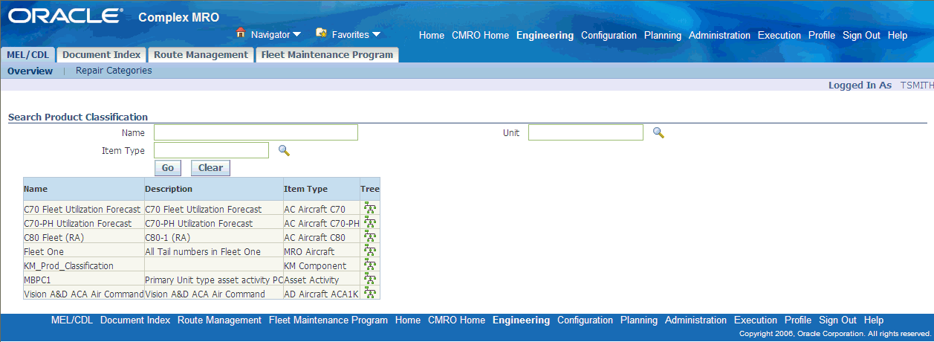Open Planning in top navigation
Image resolution: width=934 pixels, height=342 pixels.
pyautogui.click(x=663, y=36)
